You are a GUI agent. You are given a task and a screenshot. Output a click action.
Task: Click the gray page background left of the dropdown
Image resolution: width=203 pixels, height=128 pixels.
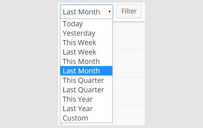tap(29, 64)
